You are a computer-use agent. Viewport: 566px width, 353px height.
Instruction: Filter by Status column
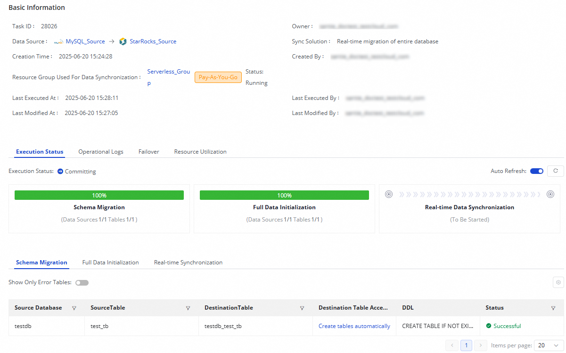[553, 308]
